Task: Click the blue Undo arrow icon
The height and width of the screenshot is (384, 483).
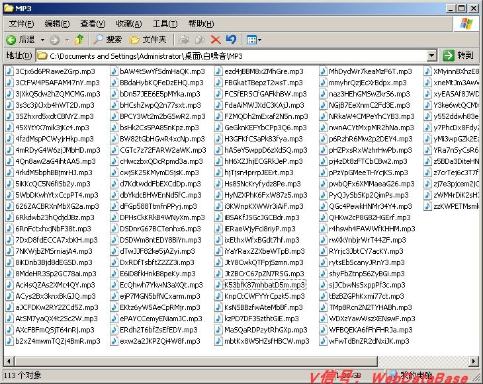Action: pyautogui.click(x=231, y=40)
